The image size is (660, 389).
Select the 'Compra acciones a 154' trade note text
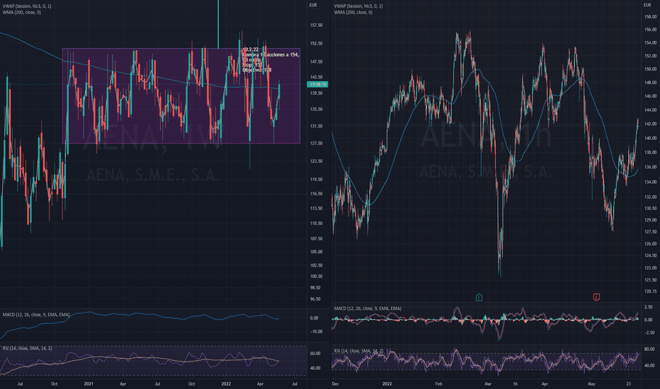point(271,54)
